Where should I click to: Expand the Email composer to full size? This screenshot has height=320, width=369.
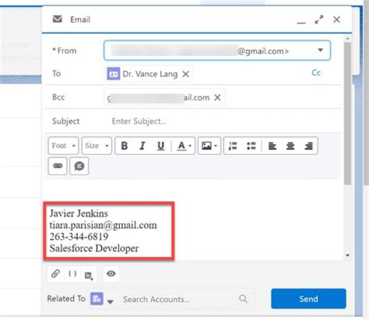pyautogui.click(x=319, y=19)
